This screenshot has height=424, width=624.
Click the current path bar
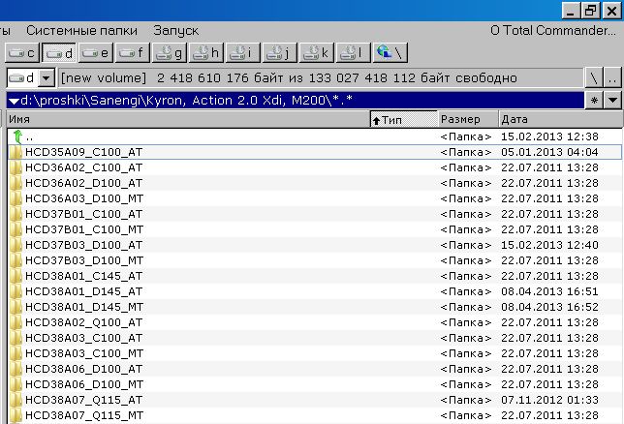point(296,101)
